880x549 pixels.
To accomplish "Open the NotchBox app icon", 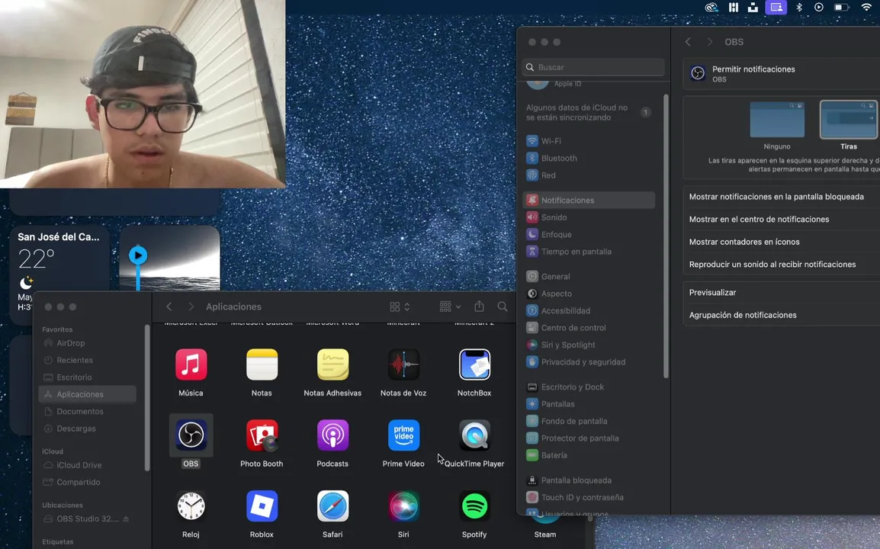I will (474, 365).
